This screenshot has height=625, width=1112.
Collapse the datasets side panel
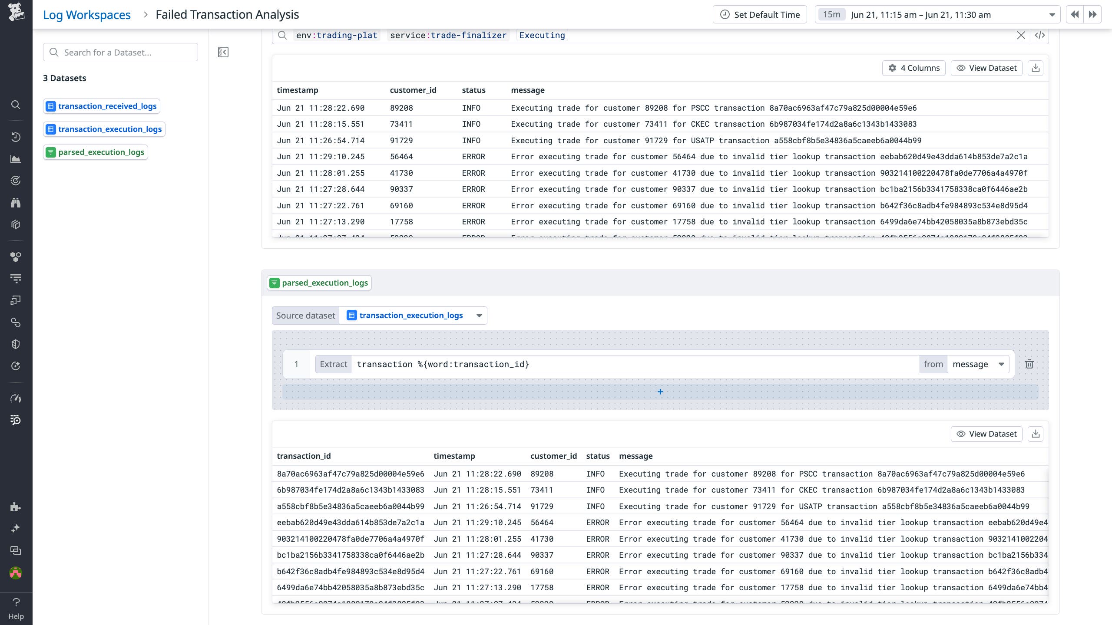point(223,52)
